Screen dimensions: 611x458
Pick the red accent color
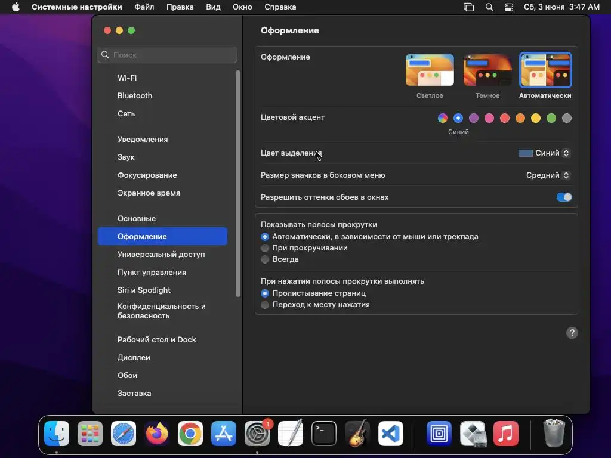[x=505, y=118]
